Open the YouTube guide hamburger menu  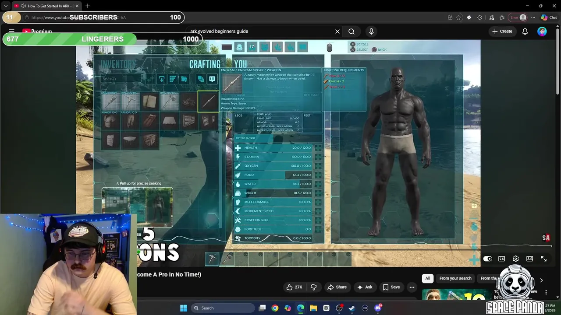pyautogui.click(x=12, y=31)
